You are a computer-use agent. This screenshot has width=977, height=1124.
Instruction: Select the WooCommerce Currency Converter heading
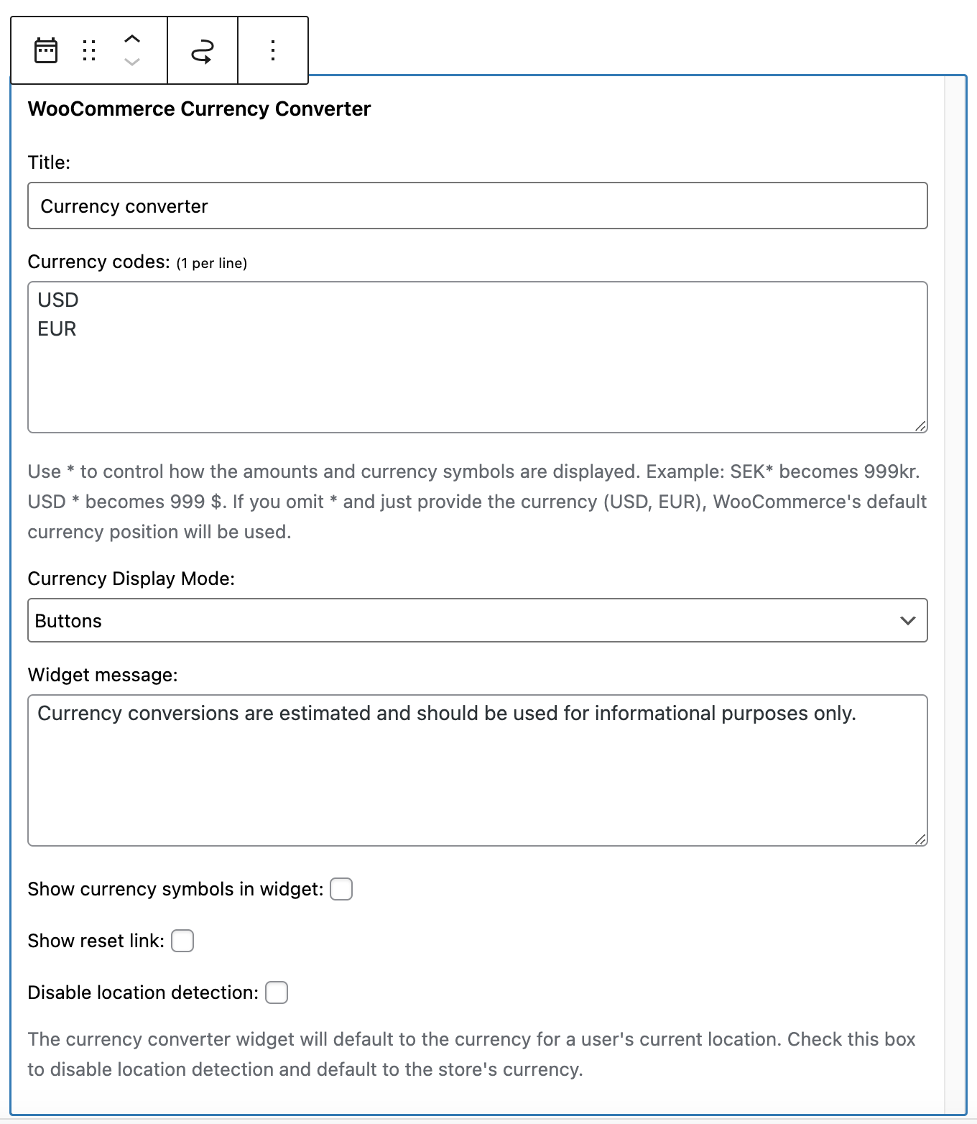pos(199,109)
